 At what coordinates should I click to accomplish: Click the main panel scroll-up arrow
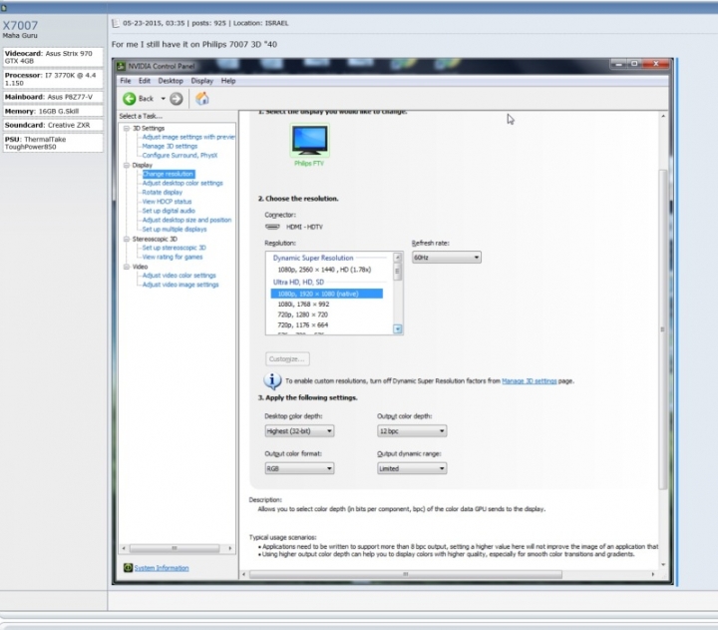(663, 116)
